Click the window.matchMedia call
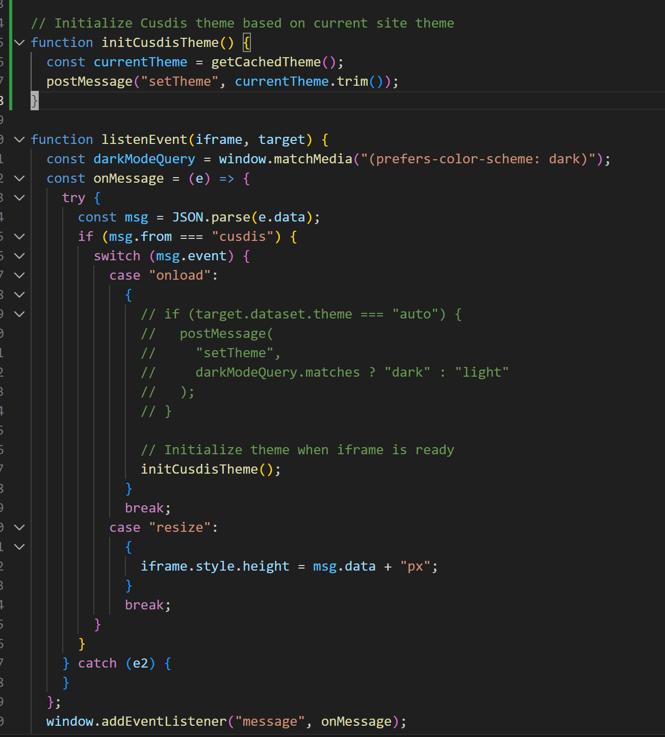Screen dimensions: 665x737 (285, 159)
